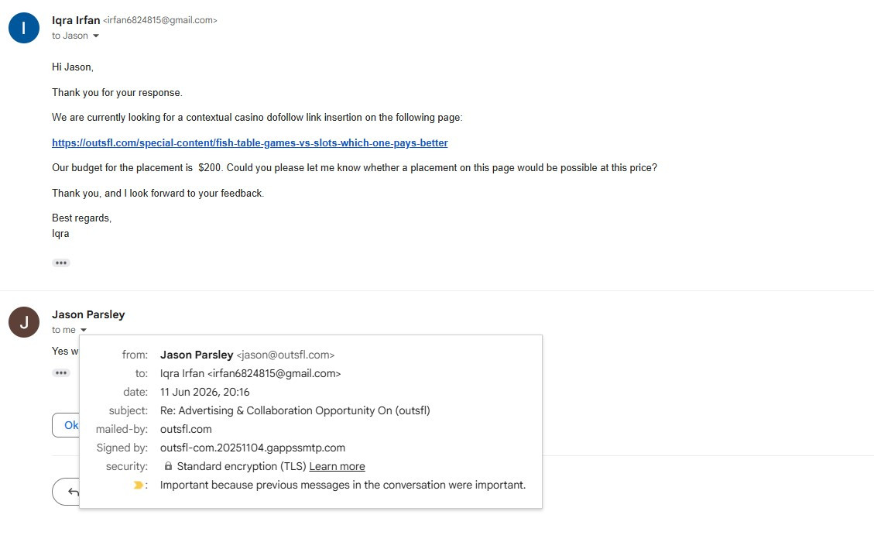This screenshot has width=874, height=549.
Task: Collapse details arrow next to 'to me'
Action: tap(84, 330)
